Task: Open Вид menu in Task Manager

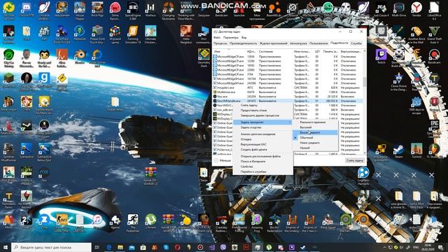Action: coord(244,37)
